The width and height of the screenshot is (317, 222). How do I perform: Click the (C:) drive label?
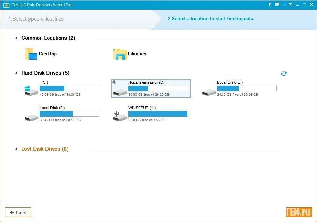tap(45, 82)
